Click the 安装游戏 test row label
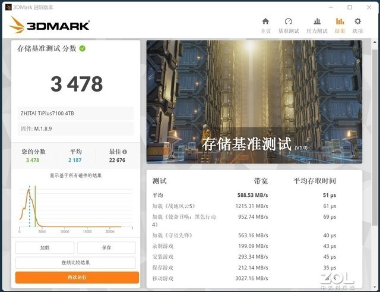The image size is (380, 292). click(x=163, y=257)
